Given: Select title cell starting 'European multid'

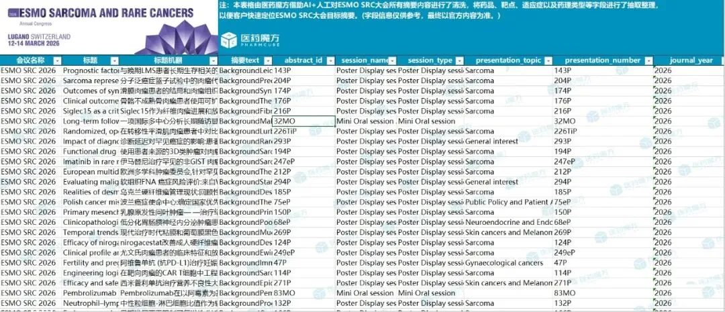Looking at the screenshot, I should (90, 172).
